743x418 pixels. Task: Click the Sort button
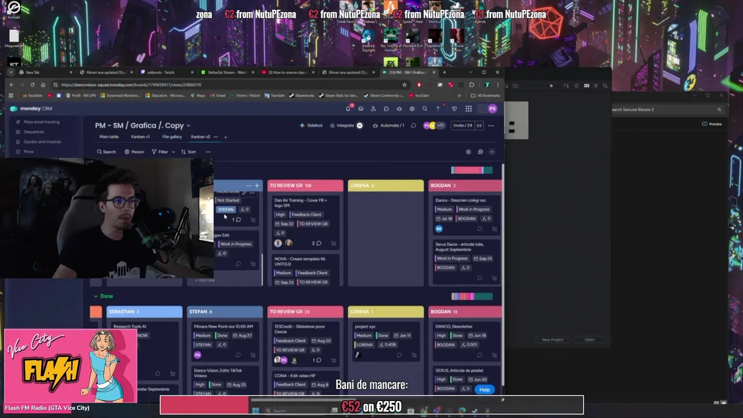coord(188,152)
